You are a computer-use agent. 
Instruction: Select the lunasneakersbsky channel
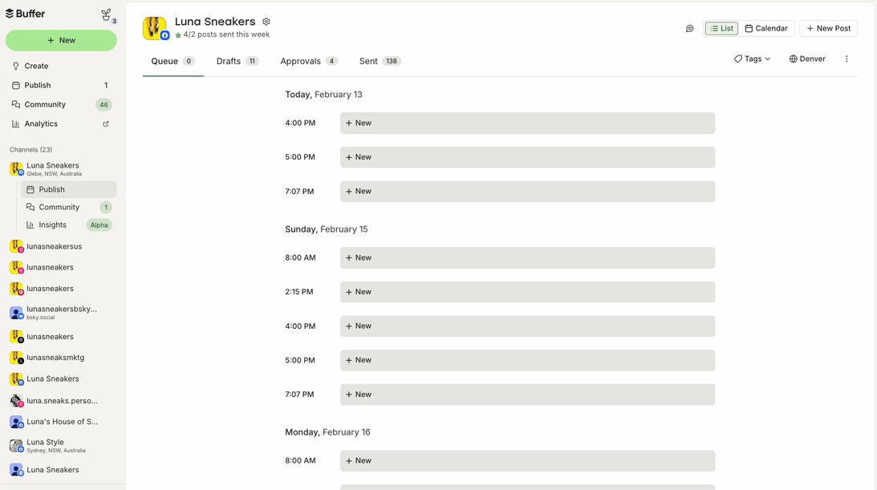pyautogui.click(x=62, y=312)
